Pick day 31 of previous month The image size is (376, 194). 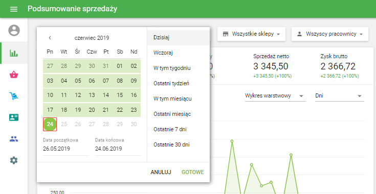(x=106, y=66)
